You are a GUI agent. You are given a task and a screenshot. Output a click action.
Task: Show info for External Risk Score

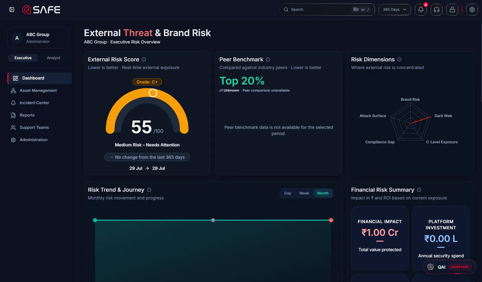click(144, 59)
